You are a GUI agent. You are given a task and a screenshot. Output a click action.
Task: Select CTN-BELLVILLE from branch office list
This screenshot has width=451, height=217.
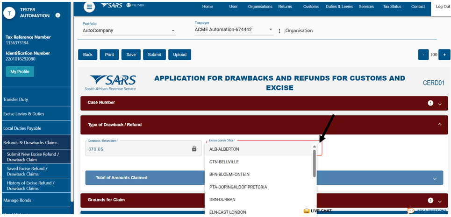point(258,162)
